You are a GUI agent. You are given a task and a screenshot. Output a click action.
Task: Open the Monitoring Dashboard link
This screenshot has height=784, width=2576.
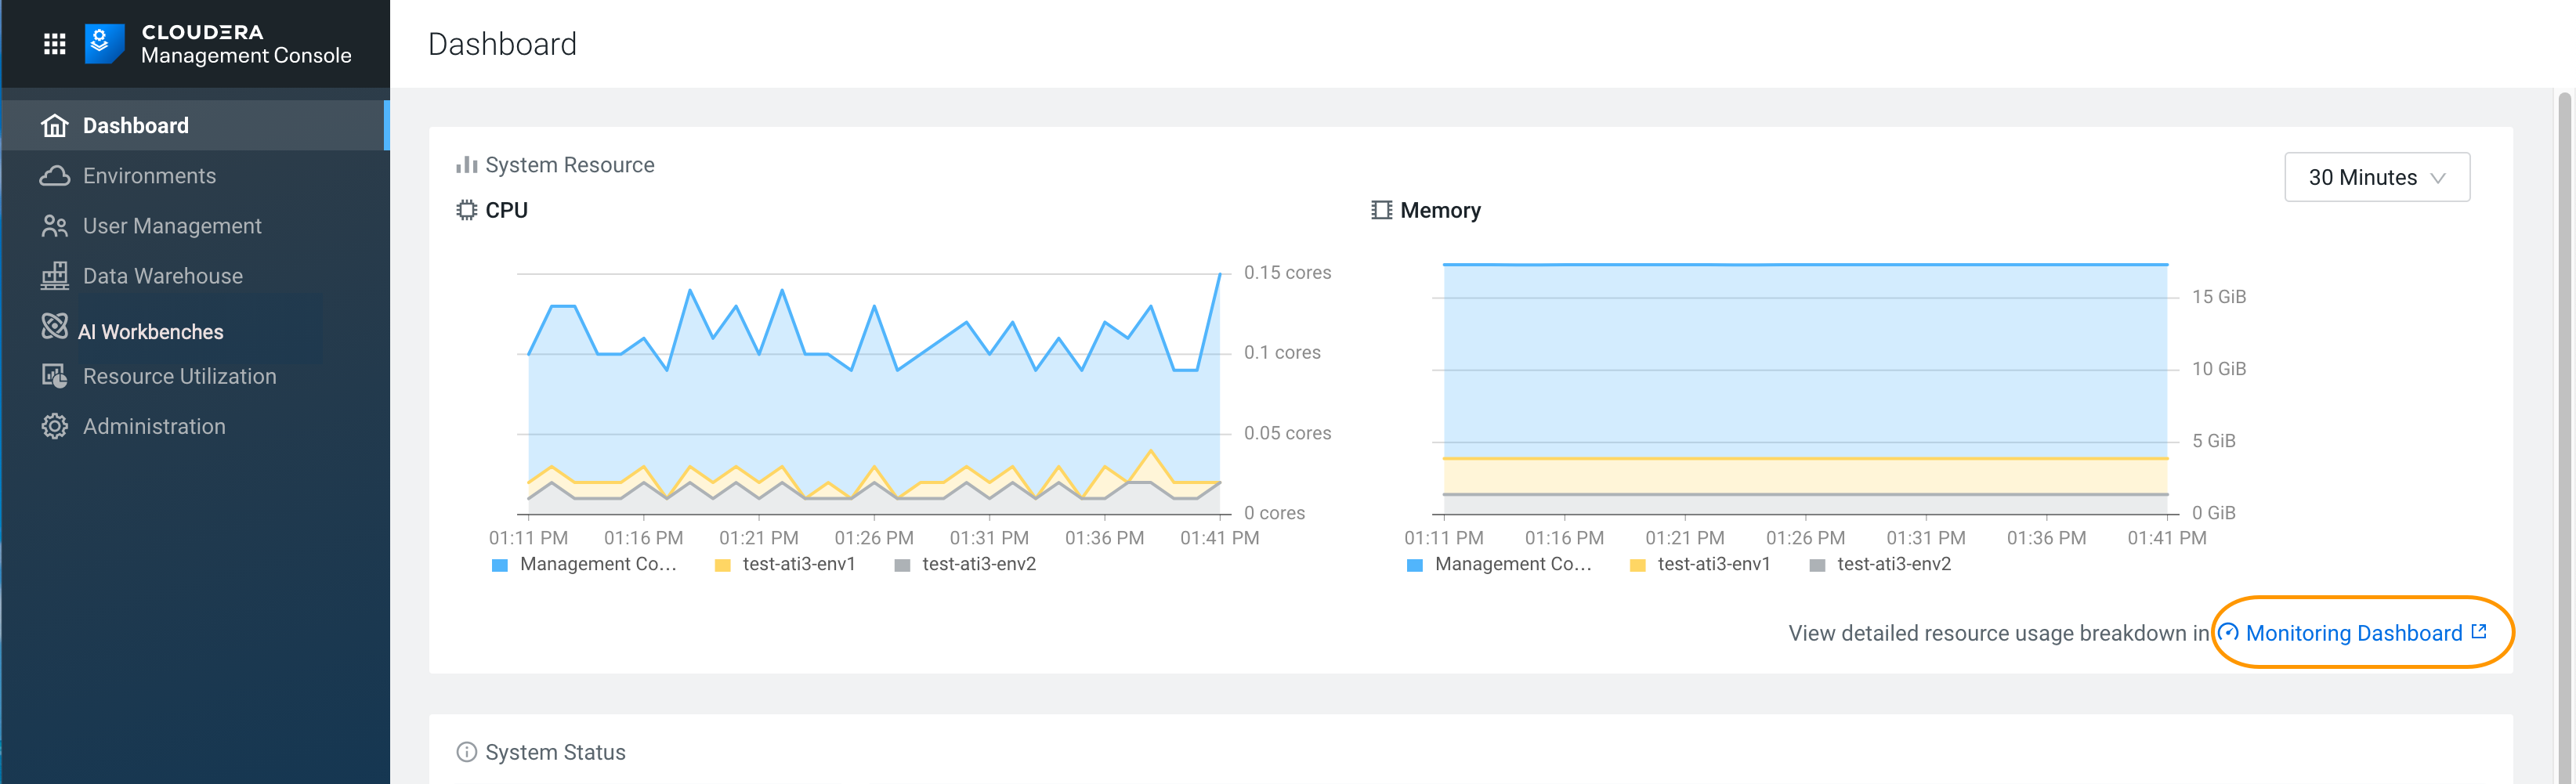click(2353, 634)
